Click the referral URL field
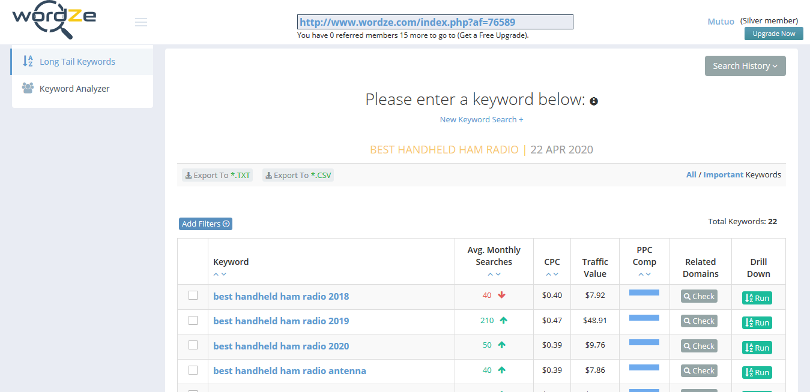The height and width of the screenshot is (392, 810). (x=435, y=22)
